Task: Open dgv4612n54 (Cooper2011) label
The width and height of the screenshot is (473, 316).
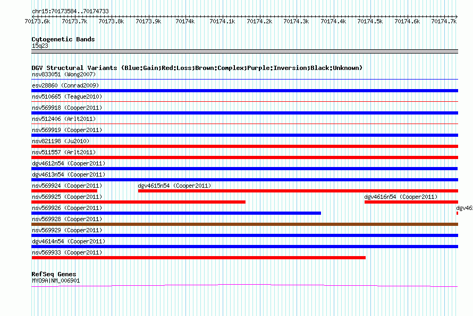Action: tap(69, 163)
